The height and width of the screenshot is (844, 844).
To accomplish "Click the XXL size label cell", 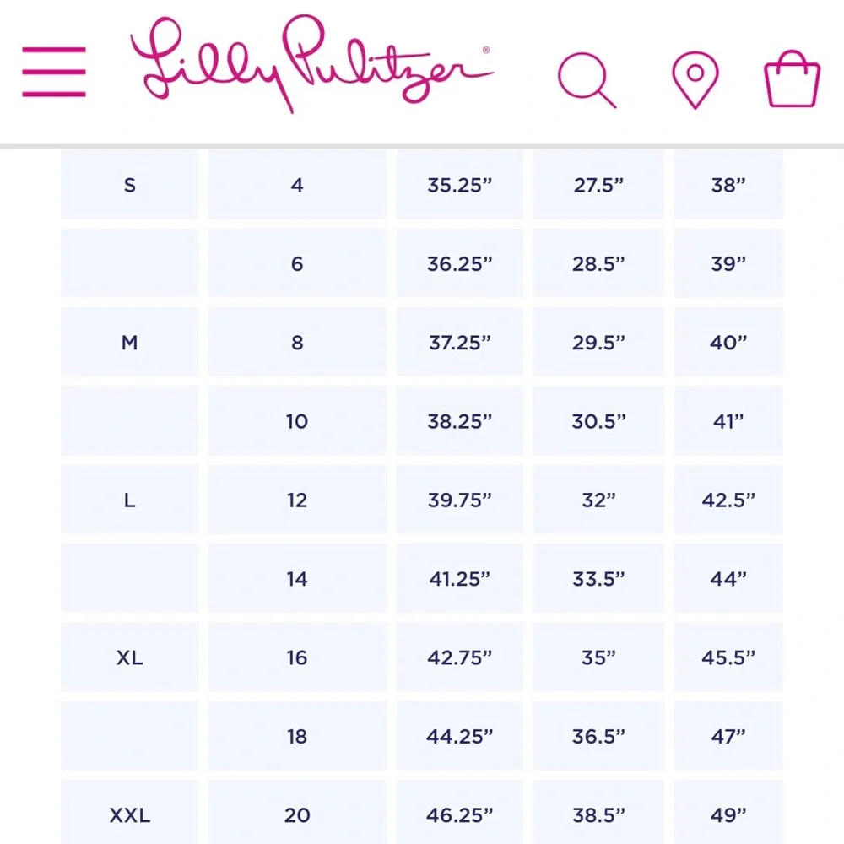I will (129, 815).
